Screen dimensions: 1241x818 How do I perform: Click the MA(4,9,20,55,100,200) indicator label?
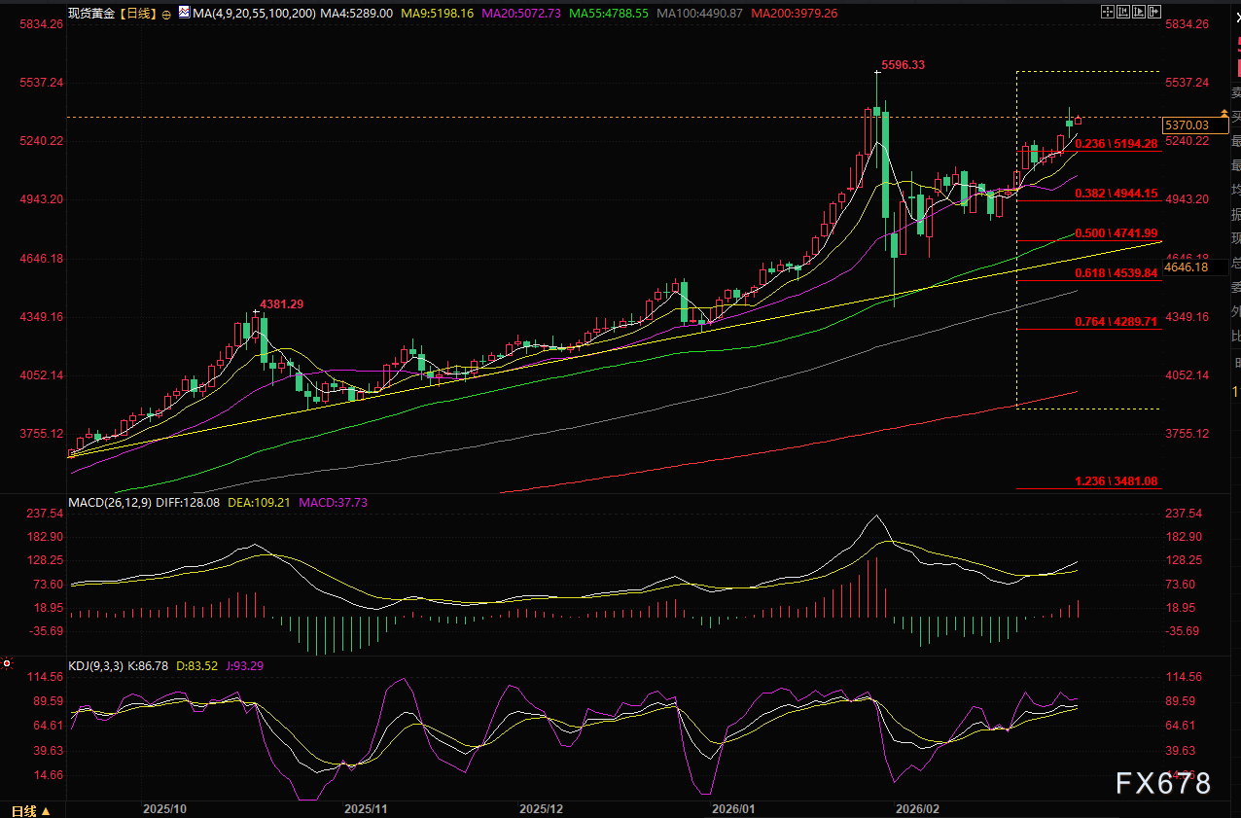coord(254,14)
